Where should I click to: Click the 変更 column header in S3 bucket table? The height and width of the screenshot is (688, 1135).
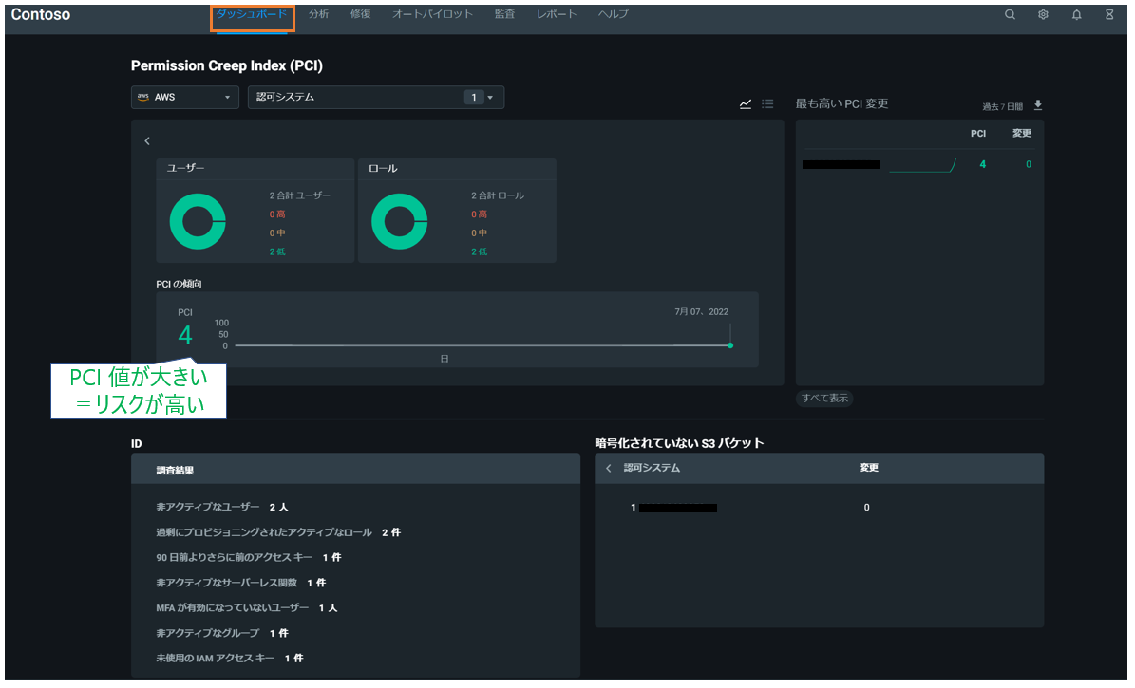click(x=869, y=468)
